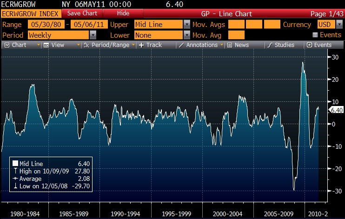The width and height of the screenshot is (345, 219).
Task: Click the Lower None field
Action: (159, 35)
